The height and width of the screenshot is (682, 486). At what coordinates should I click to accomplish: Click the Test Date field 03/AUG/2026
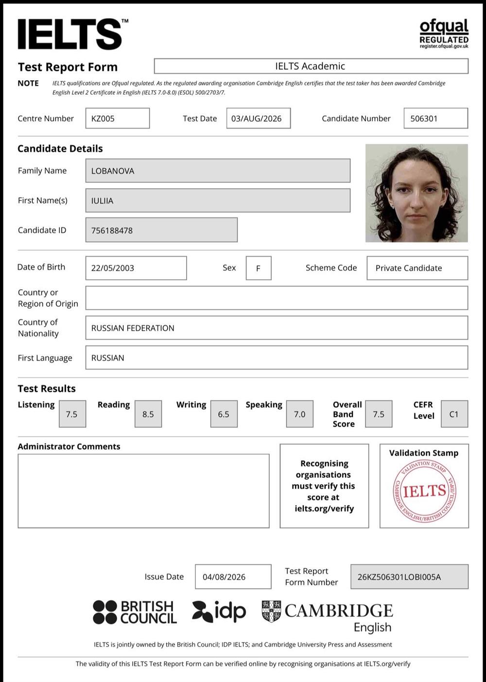pos(259,118)
